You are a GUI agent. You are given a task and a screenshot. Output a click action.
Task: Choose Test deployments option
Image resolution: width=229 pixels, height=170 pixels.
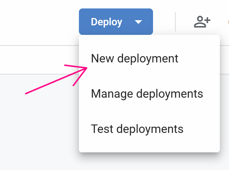coord(137,129)
